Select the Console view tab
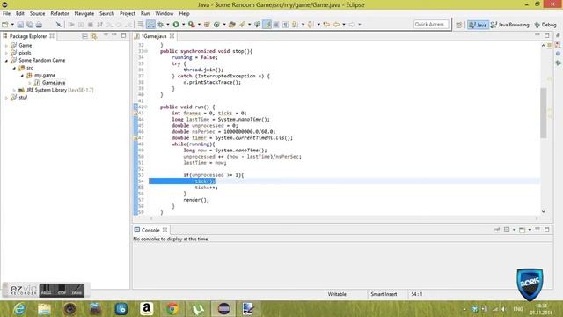Image resolution: width=563 pixels, height=317 pixels. pos(150,230)
